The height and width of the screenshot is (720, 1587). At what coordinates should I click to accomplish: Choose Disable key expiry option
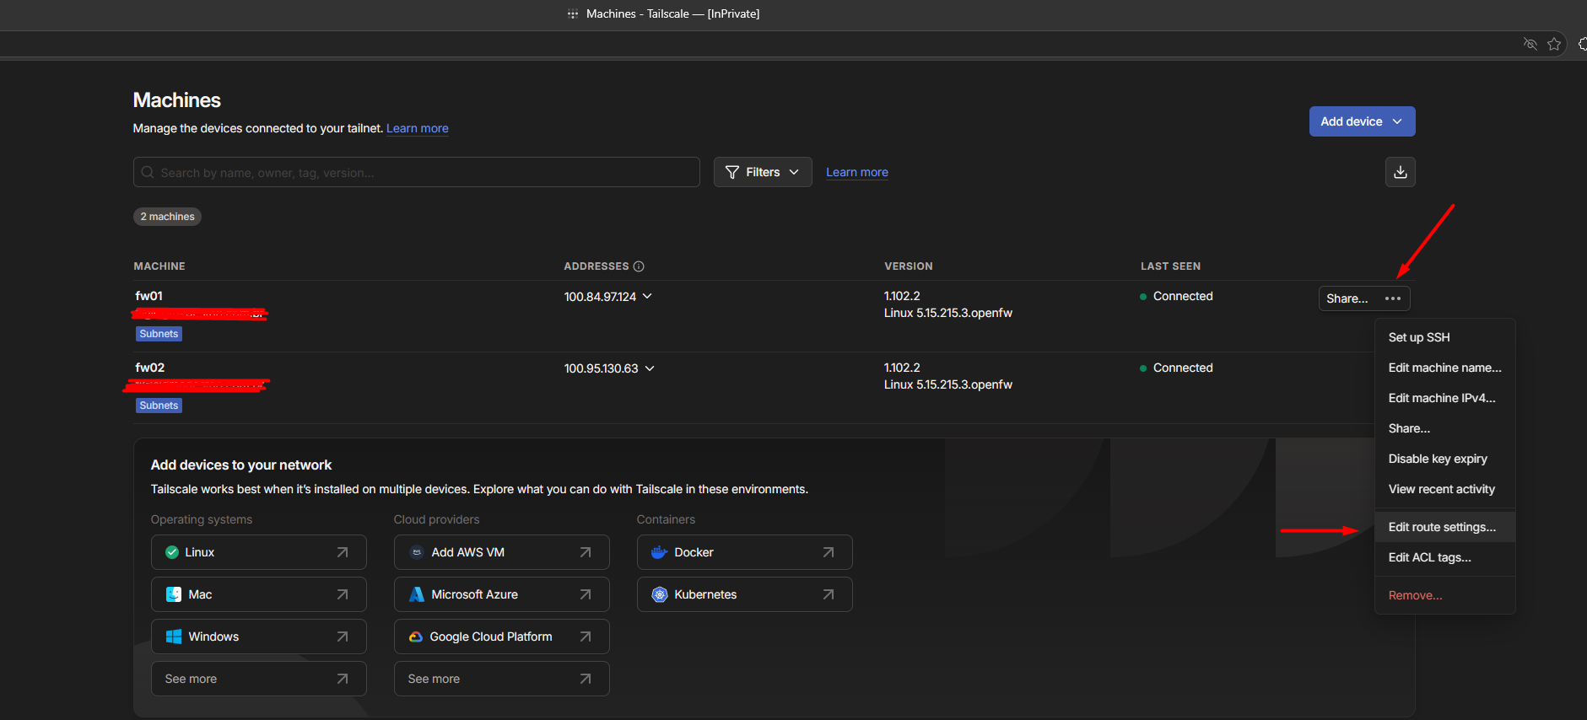(x=1444, y=459)
